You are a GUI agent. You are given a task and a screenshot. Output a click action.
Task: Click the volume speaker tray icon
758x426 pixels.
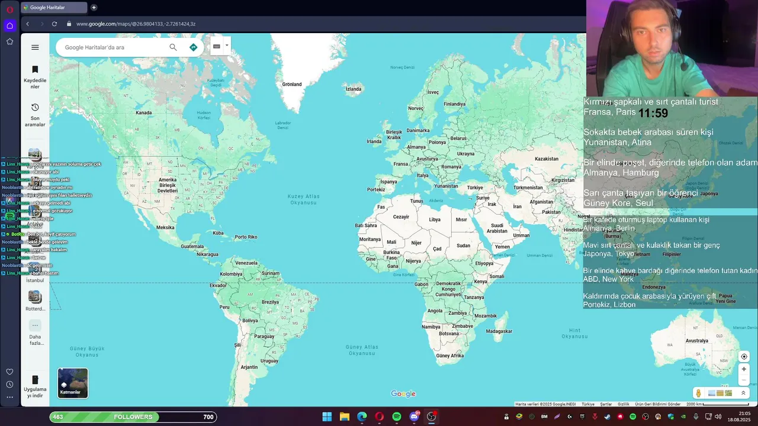click(x=718, y=417)
